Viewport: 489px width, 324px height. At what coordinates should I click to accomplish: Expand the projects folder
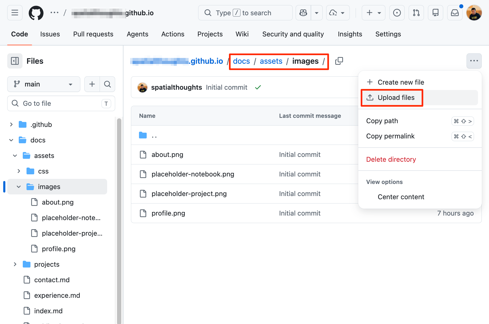pyautogui.click(x=15, y=264)
